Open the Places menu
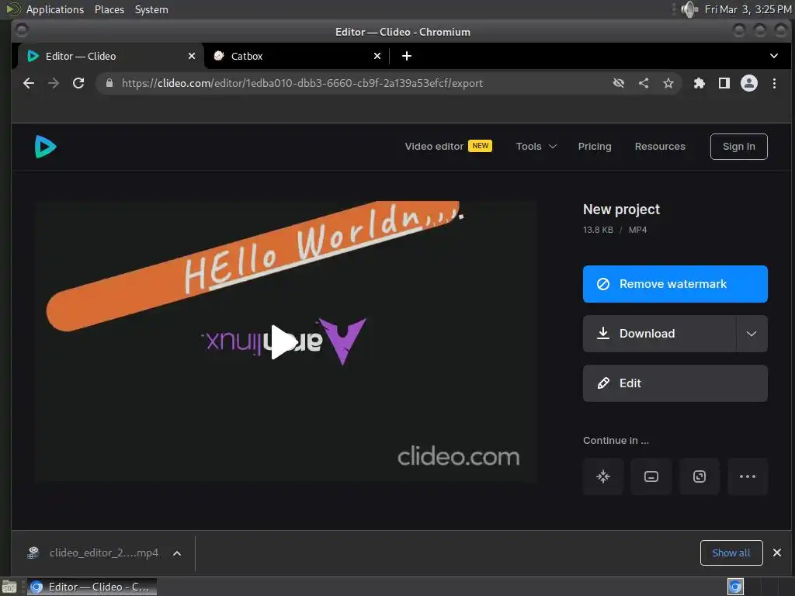This screenshot has height=596, width=795. click(x=109, y=9)
